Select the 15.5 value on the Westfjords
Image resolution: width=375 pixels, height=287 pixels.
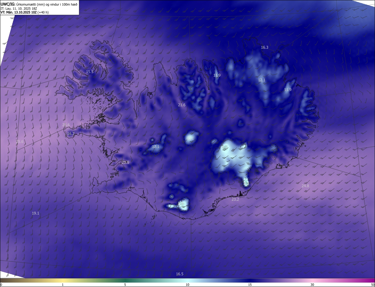90,72
